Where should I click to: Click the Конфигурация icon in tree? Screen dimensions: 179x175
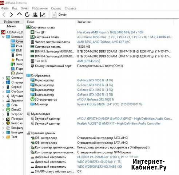[8, 128]
